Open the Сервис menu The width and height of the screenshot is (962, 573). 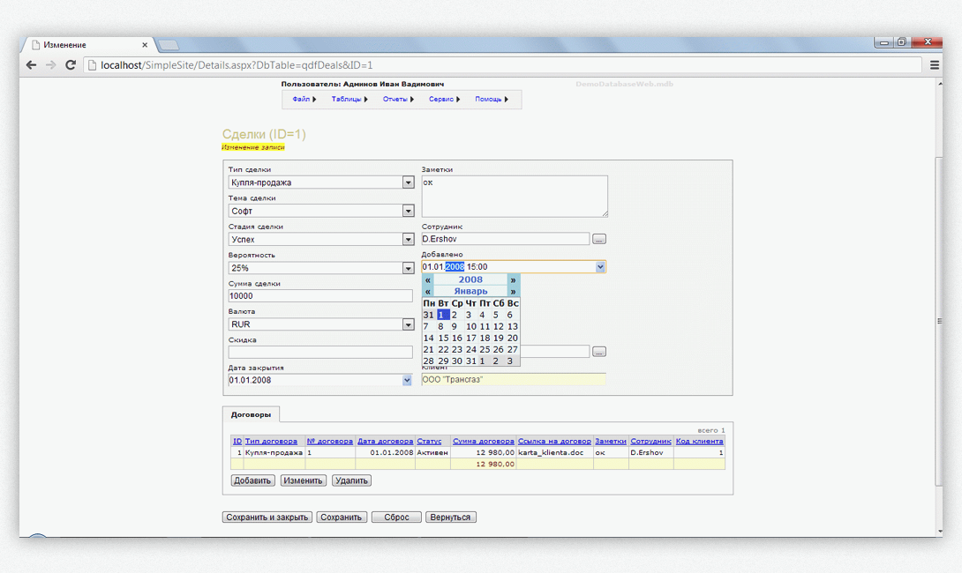pyautogui.click(x=444, y=100)
